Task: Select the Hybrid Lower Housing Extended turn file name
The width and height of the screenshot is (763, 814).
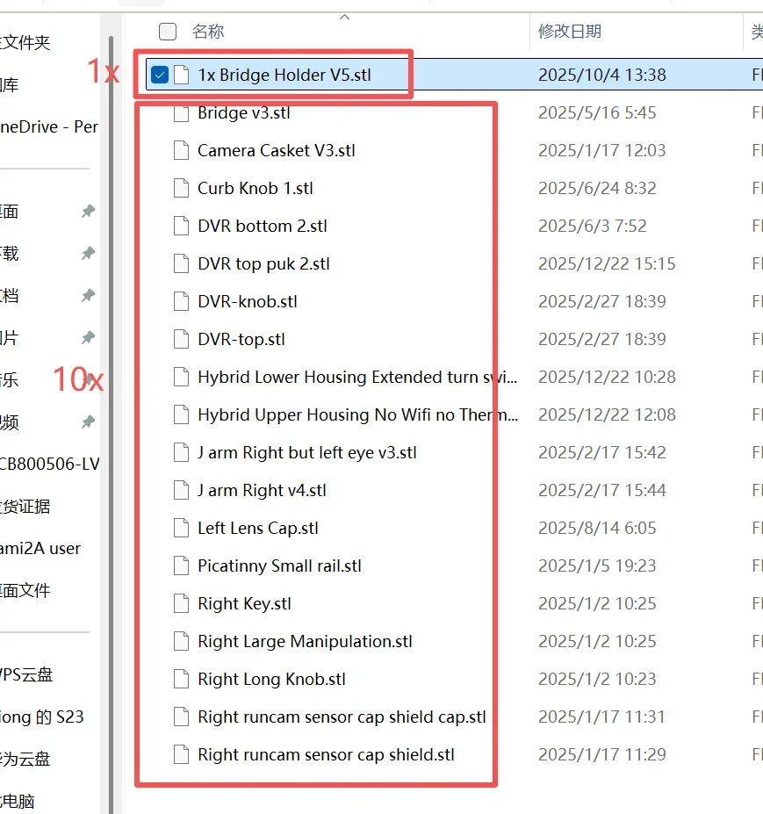Action: pyautogui.click(x=357, y=377)
